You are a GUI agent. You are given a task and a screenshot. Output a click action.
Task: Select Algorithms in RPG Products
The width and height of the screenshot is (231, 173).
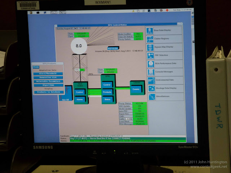49,85
